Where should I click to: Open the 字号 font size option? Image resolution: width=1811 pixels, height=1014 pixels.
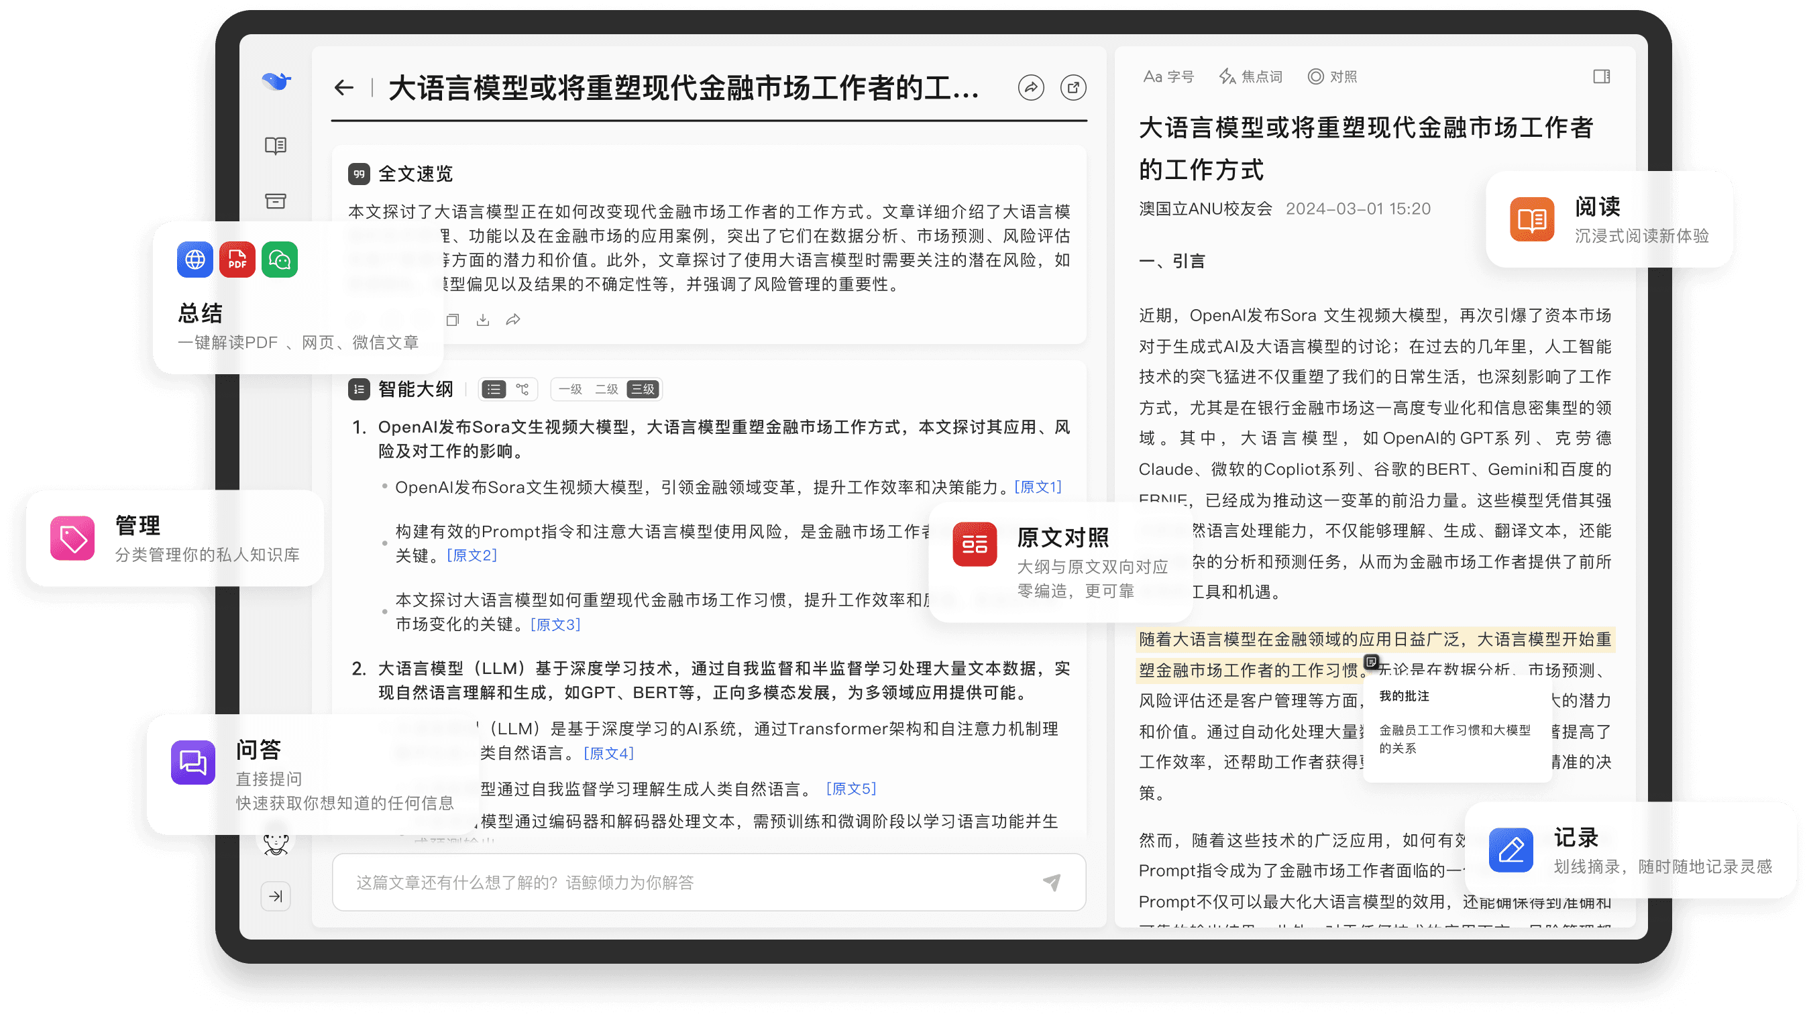click(x=1168, y=76)
